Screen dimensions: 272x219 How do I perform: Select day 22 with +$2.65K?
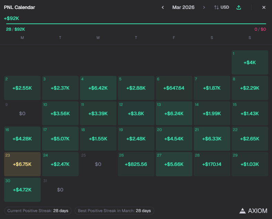click(250, 139)
